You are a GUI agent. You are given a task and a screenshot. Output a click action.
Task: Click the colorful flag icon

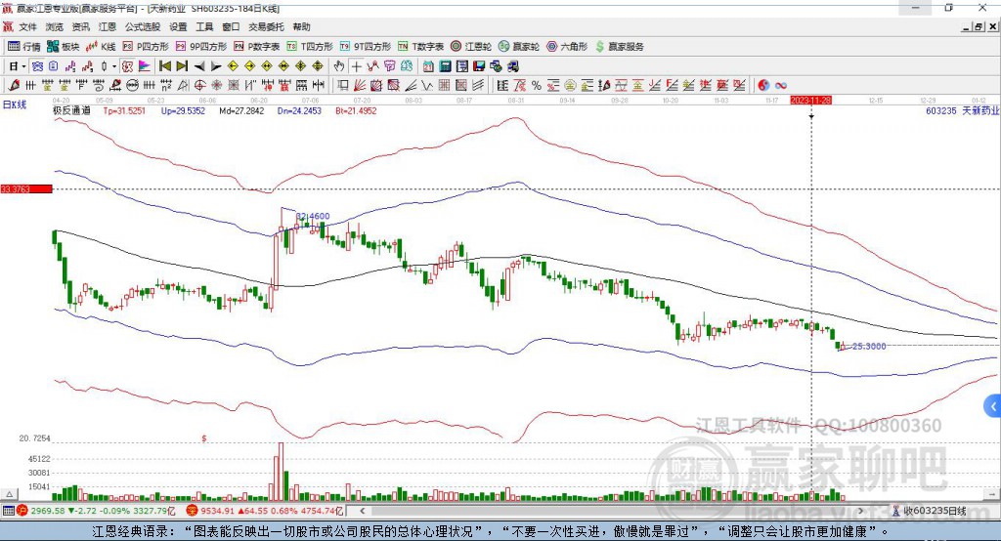pos(145,66)
